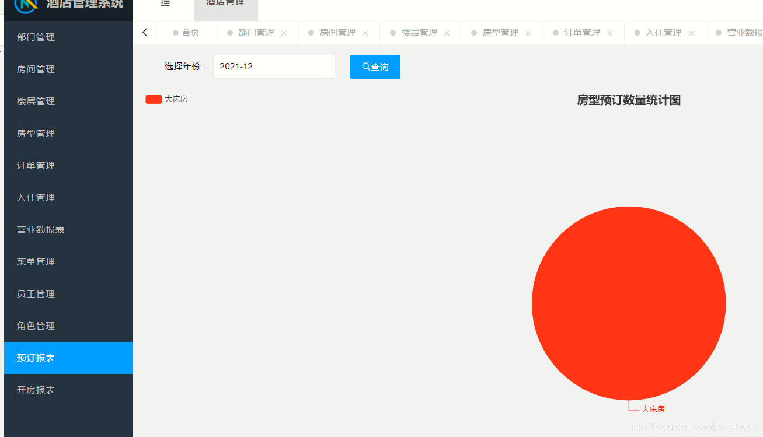Screen dimensions: 763x437
Task: Open 菜单管理 from the sidebar
Action: (36, 261)
